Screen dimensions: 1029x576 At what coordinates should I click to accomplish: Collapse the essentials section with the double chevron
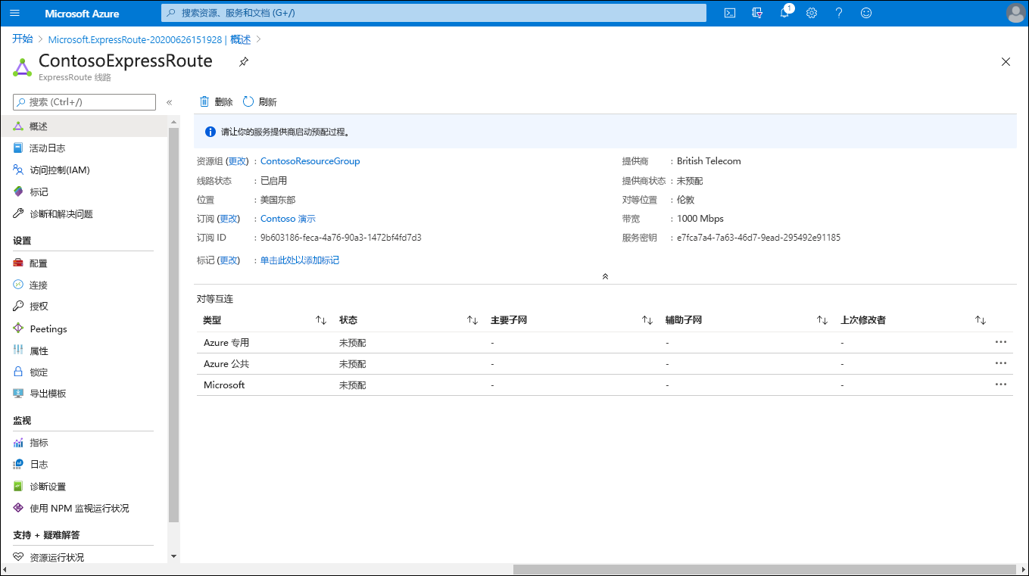[x=605, y=276]
